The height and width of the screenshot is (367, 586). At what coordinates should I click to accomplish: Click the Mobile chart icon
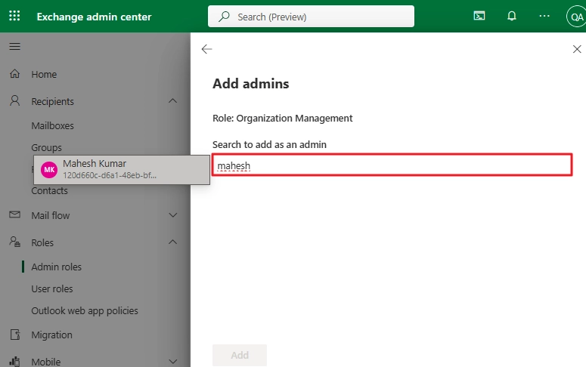point(14,362)
